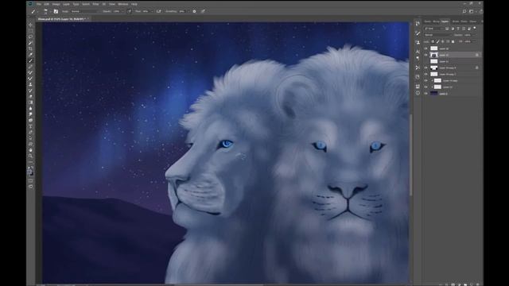Click the foreground color swatch
Image resolution: width=509 pixels, height=286 pixels.
tap(29, 172)
